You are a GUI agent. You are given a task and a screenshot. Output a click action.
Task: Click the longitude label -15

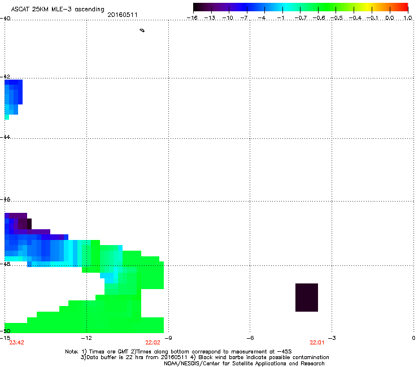click(x=5, y=338)
